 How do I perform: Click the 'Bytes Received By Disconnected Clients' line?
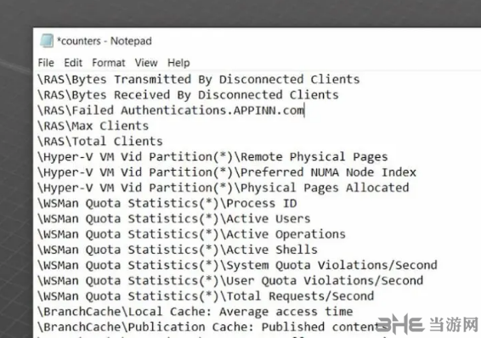click(188, 95)
